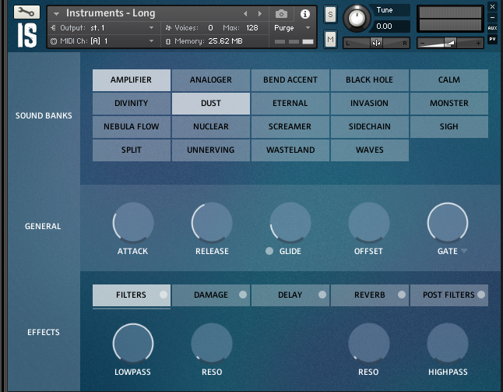Select the BEND ACCENT sound bank

pyautogui.click(x=290, y=80)
